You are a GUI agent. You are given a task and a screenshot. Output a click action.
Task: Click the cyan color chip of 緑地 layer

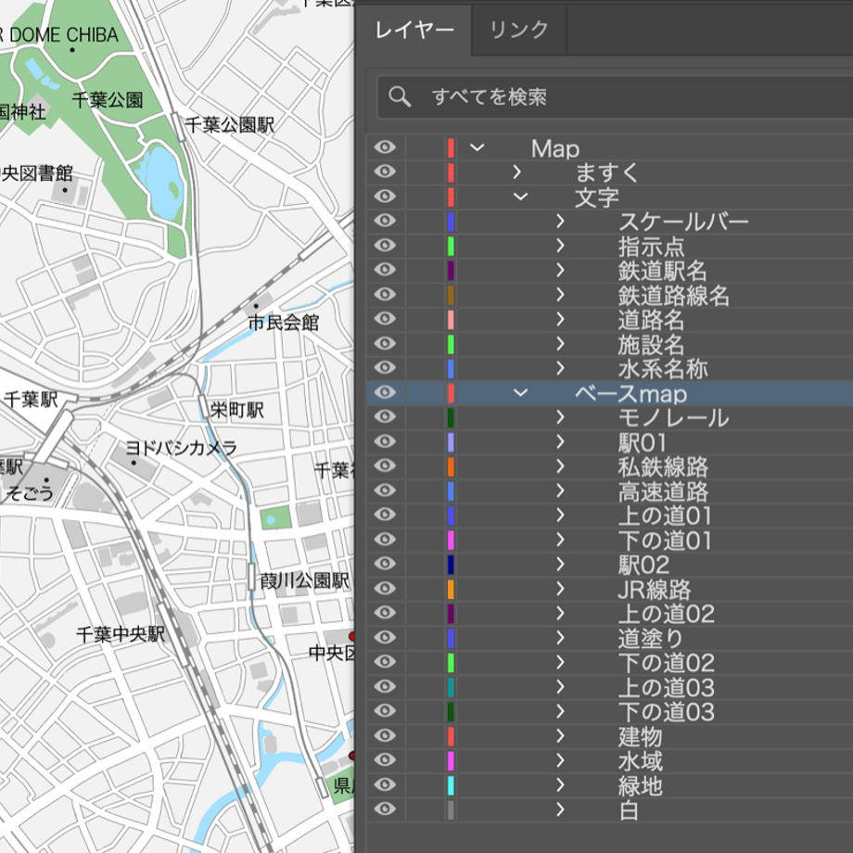[451, 785]
